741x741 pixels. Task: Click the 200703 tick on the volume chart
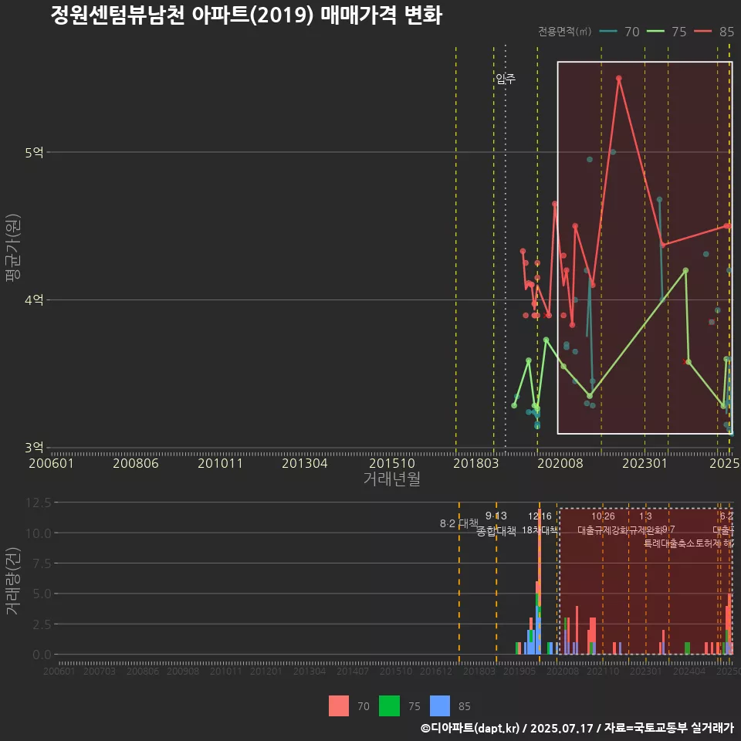click(100, 671)
